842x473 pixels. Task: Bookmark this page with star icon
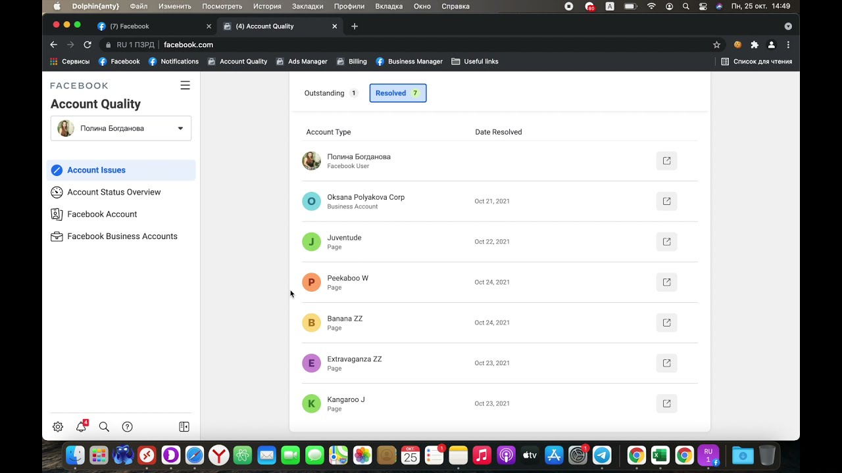pyautogui.click(x=716, y=45)
